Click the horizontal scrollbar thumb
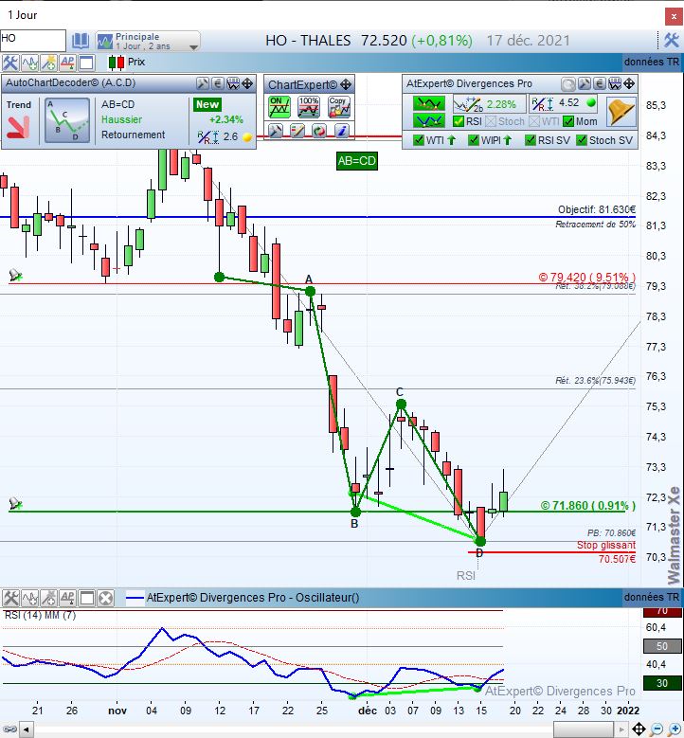The image size is (684, 738). click(x=583, y=730)
